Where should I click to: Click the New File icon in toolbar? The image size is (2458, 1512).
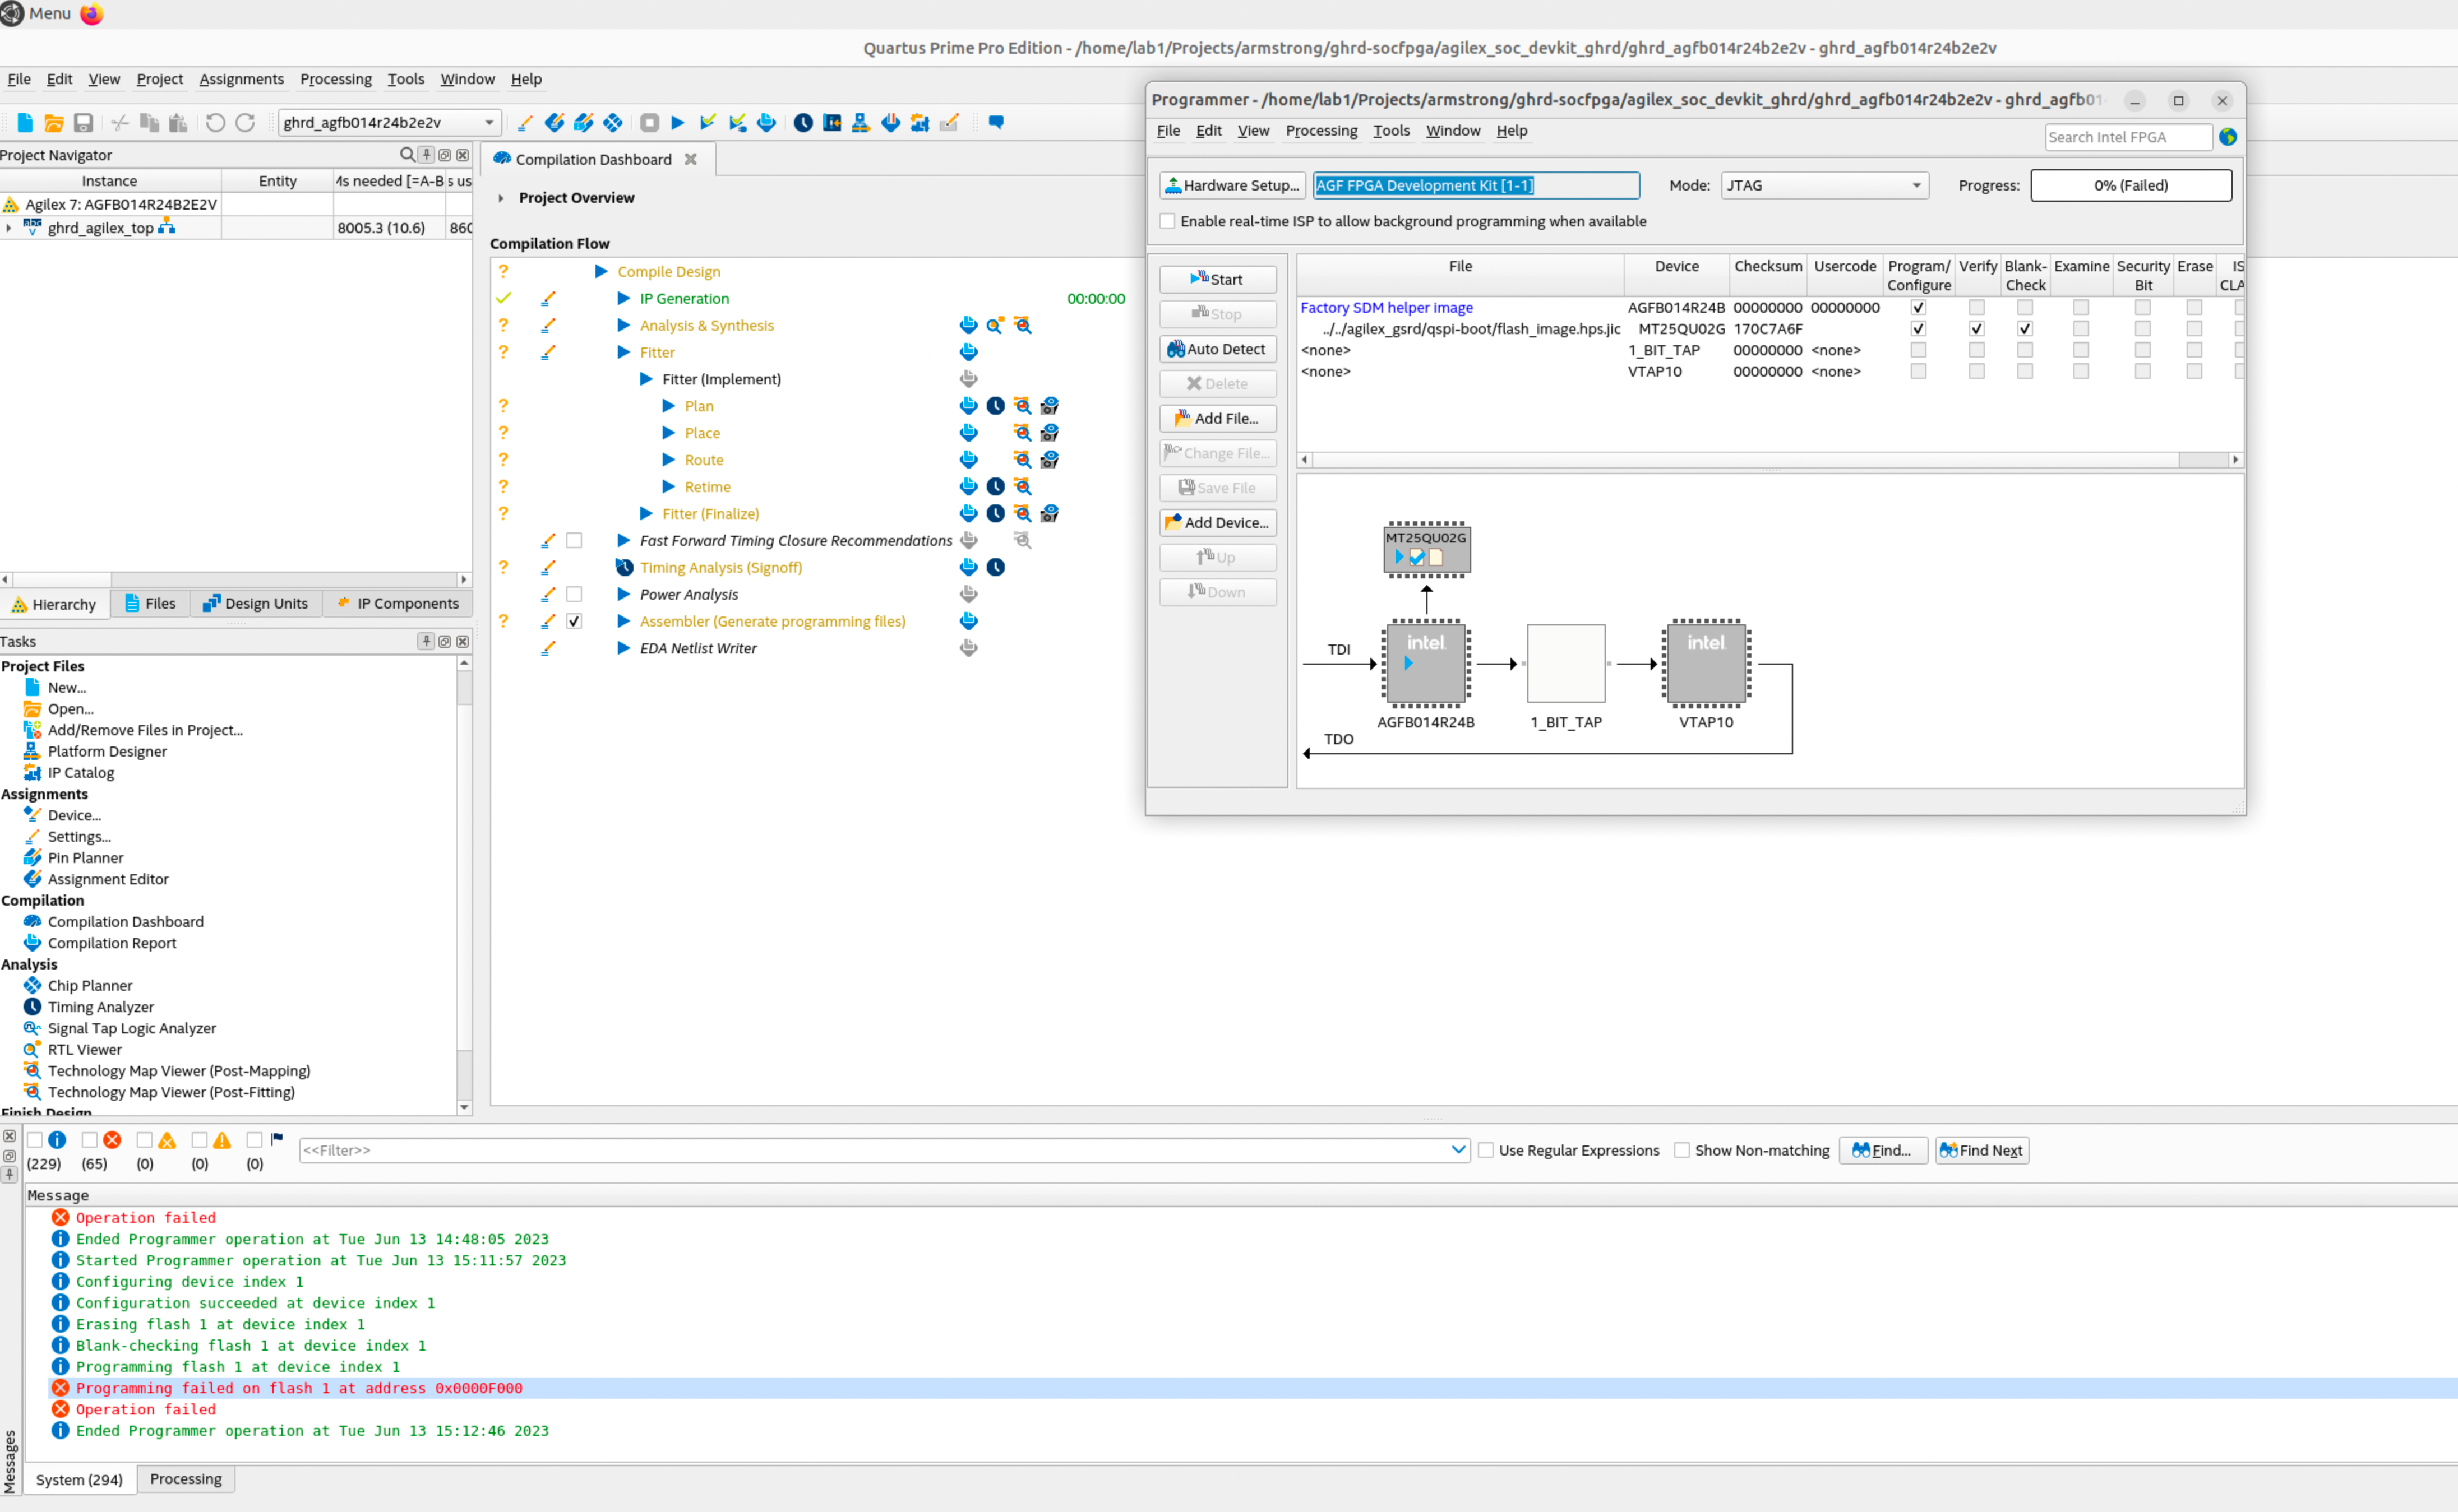25,122
